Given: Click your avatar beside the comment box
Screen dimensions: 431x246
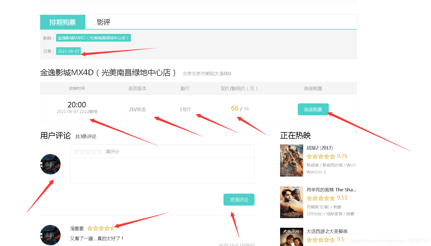Looking at the screenshot, I should [x=50, y=164].
